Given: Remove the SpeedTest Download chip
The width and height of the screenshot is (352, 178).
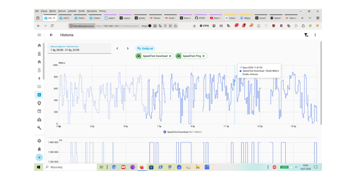Looking at the screenshot, I should click(x=170, y=56).
